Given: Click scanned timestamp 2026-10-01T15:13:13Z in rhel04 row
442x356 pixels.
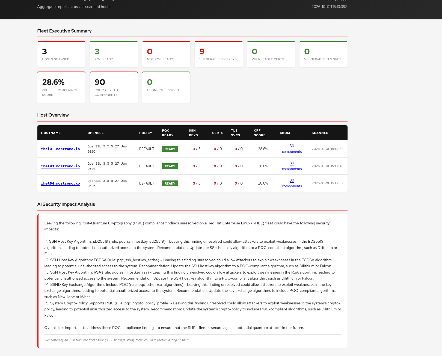Looking at the screenshot, I should click(328, 183).
